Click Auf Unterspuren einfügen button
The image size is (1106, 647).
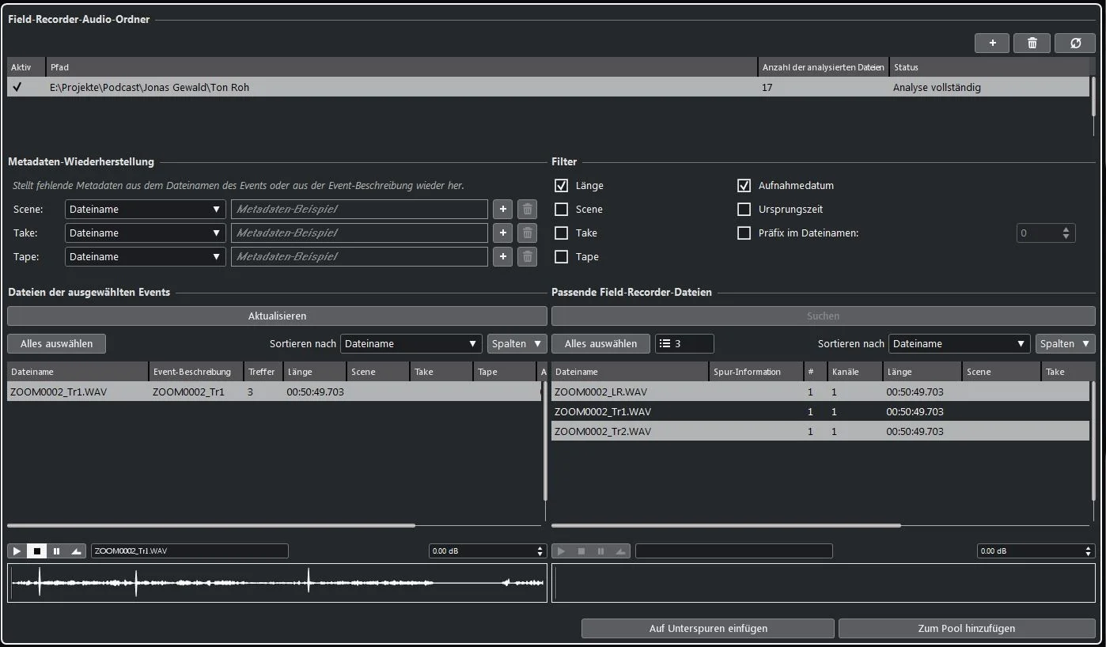pyautogui.click(x=708, y=628)
